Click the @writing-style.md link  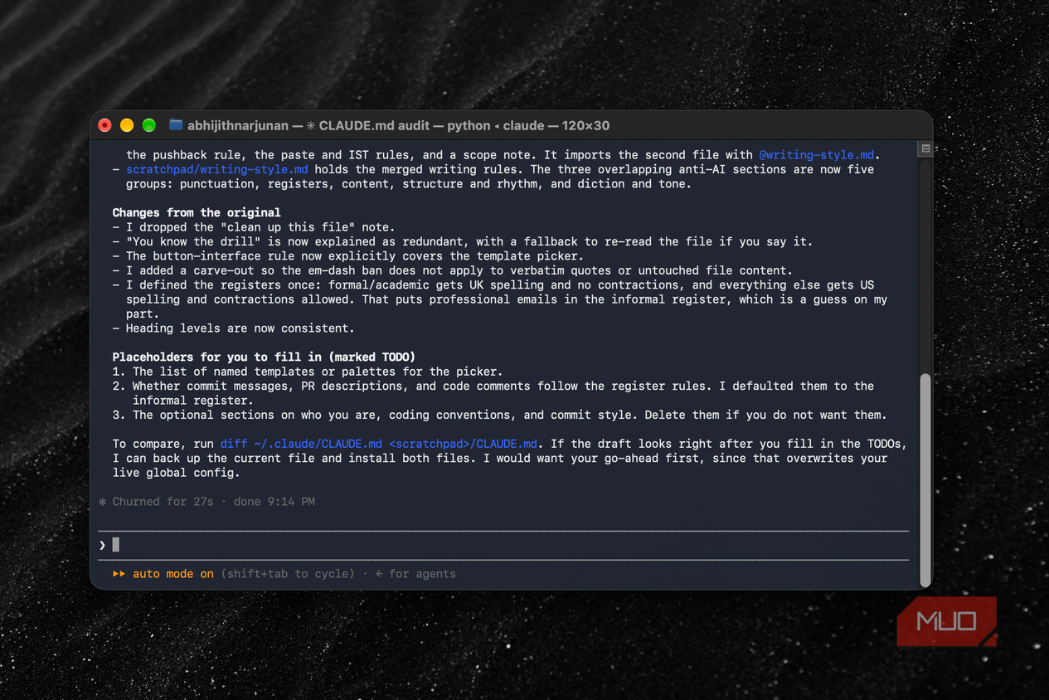816,155
